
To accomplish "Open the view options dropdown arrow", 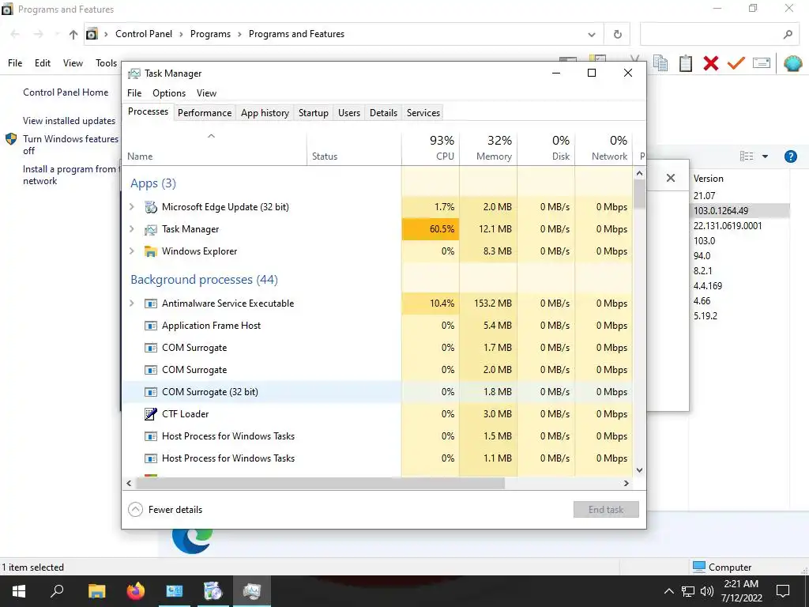I will [765, 156].
